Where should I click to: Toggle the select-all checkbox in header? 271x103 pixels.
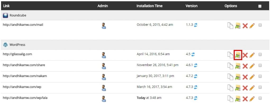(260, 6)
